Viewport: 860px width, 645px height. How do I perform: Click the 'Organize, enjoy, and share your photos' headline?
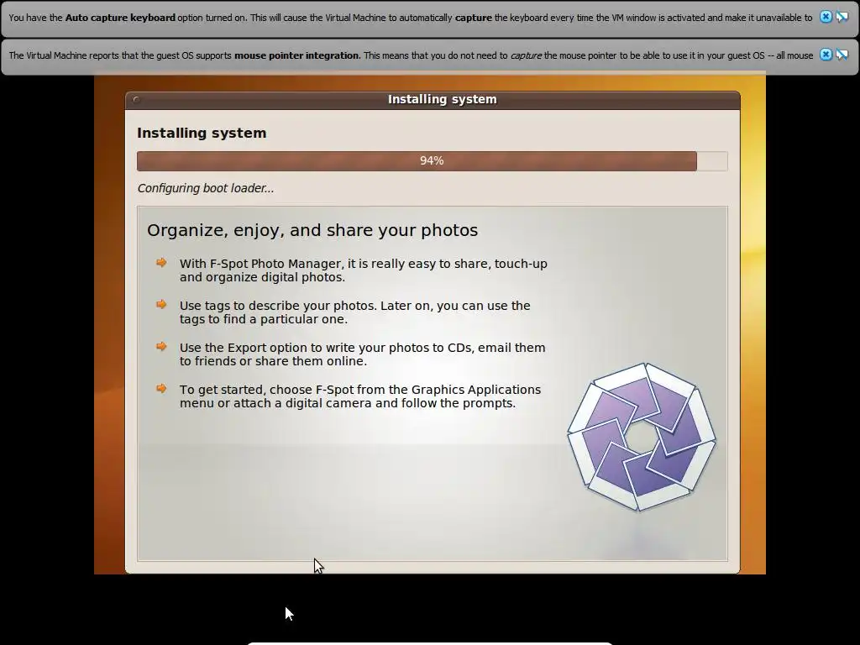click(x=312, y=230)
